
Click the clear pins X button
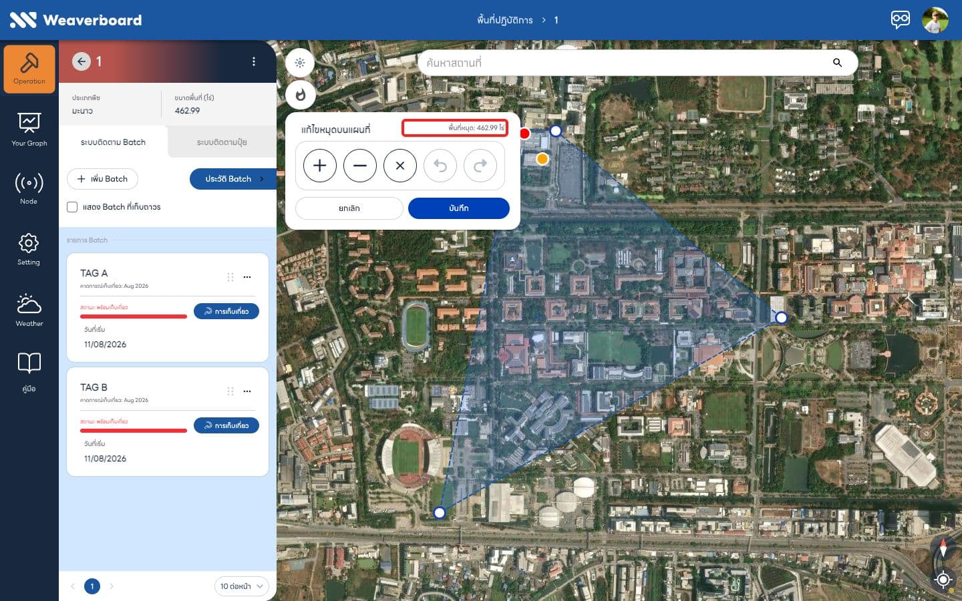click(400, 166)
